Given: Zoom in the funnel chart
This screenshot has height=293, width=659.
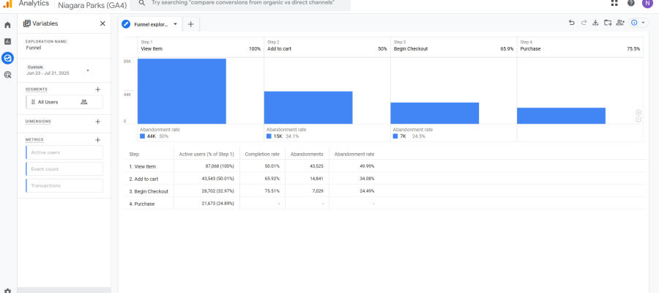Looking at the screenshot, I should [638, 112].
